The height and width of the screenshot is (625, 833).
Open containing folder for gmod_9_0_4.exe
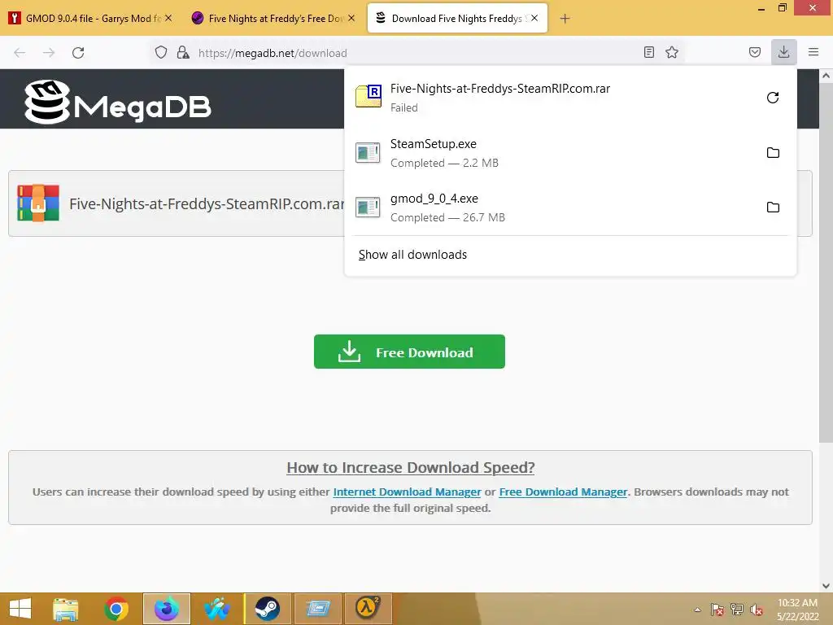pos(773,208)
